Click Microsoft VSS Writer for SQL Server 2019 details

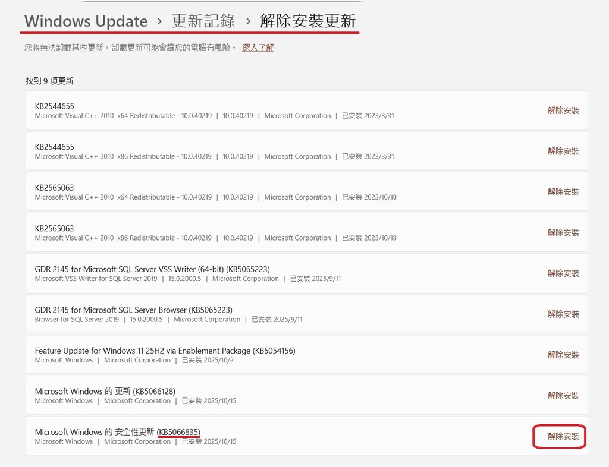pyautogui.click(x=188, y=279)
